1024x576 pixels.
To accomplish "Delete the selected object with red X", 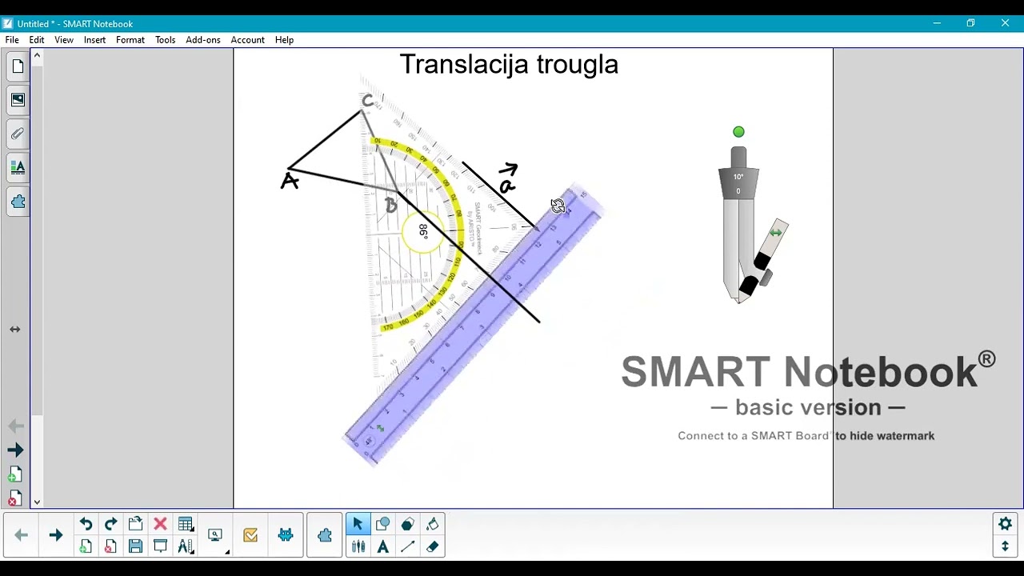I will coord(160,524).
